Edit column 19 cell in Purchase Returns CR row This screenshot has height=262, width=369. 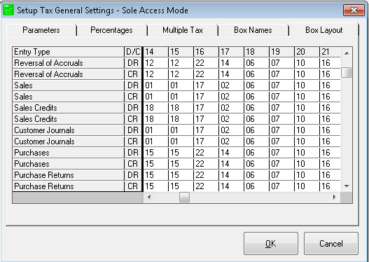[x=281, y=186]
